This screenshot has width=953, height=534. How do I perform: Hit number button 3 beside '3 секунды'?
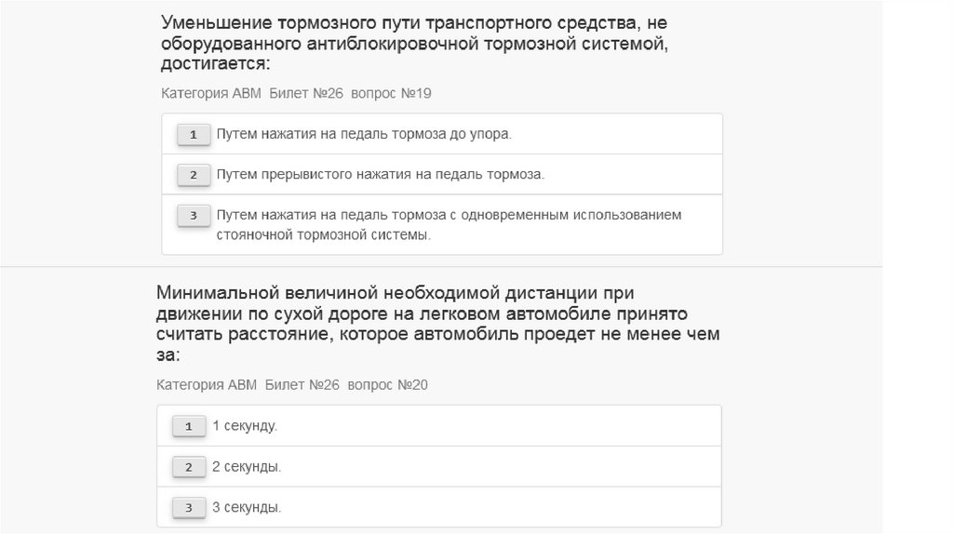189,508
